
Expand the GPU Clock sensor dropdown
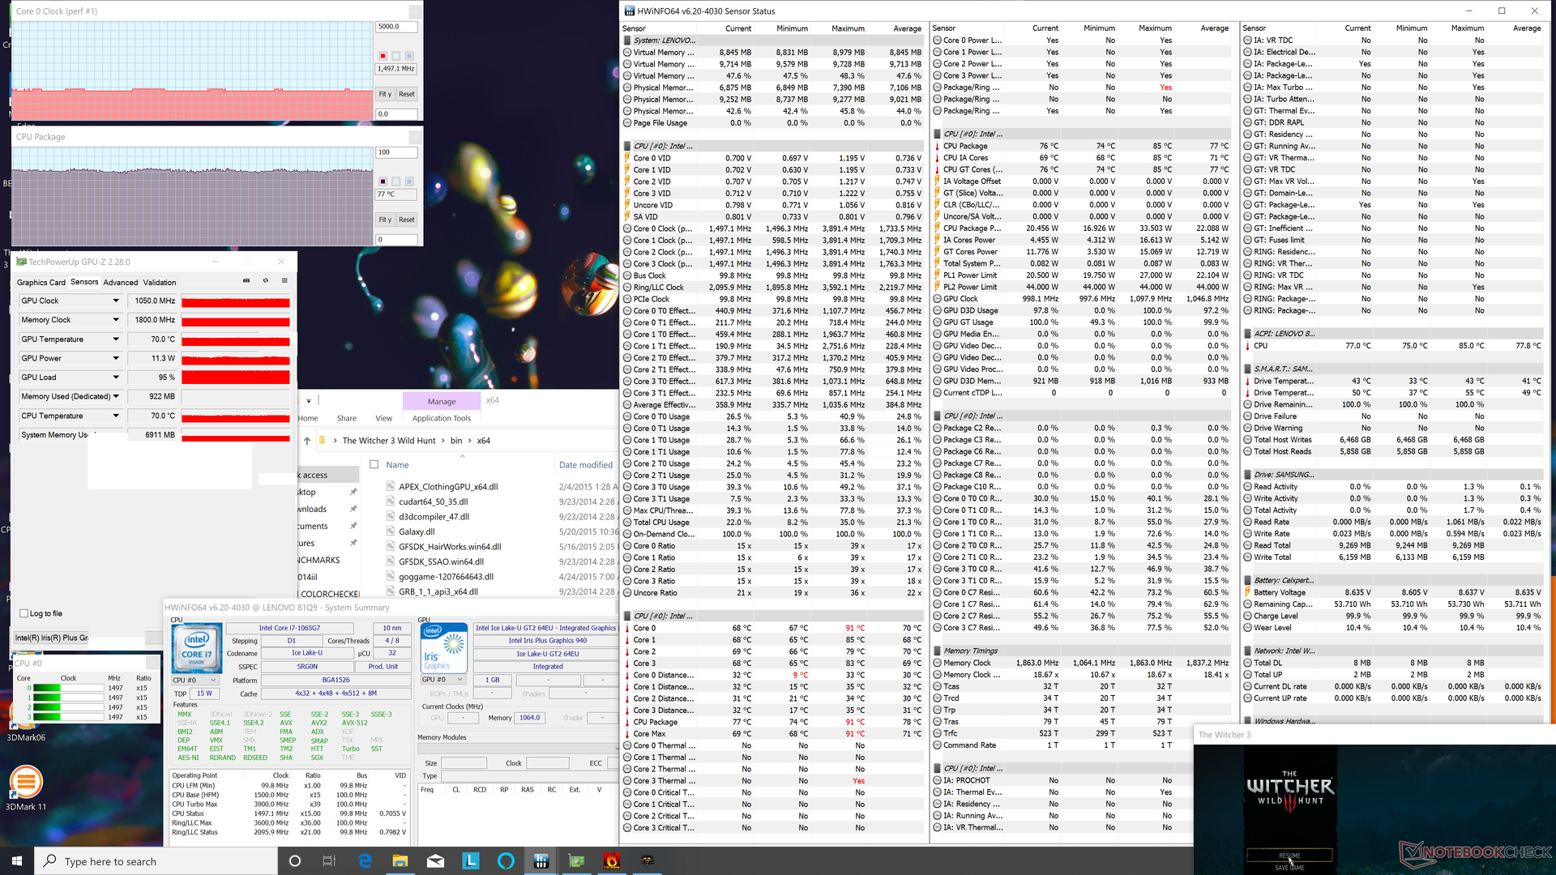tap(116, 301)
